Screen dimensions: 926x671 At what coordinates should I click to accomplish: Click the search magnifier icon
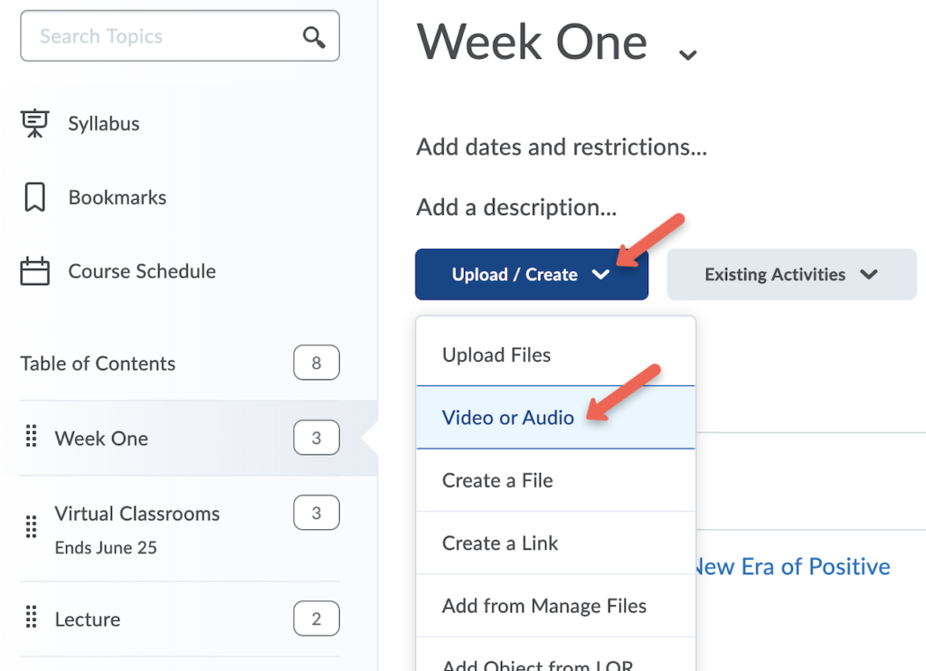point(313,37)
